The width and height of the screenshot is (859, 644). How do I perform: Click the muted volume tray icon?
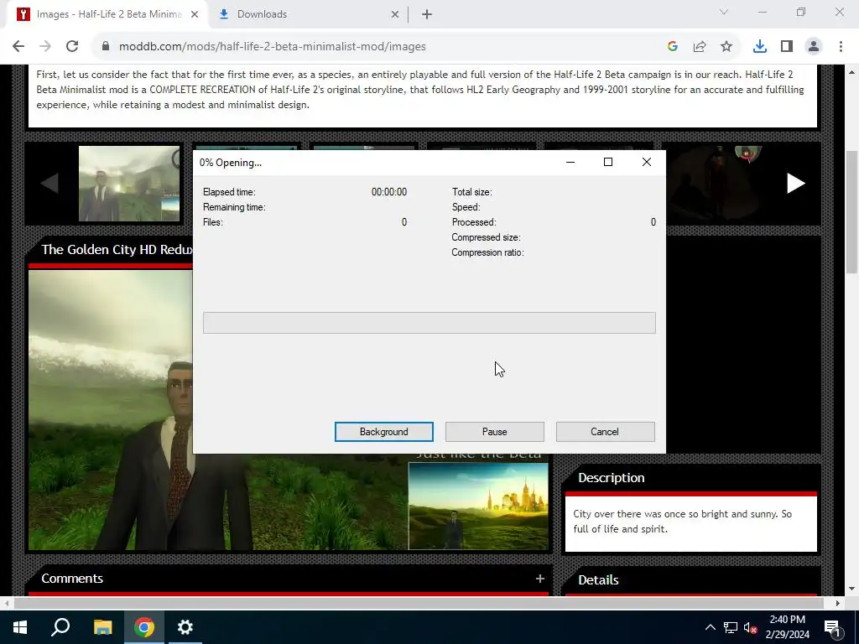click(751, 628)
